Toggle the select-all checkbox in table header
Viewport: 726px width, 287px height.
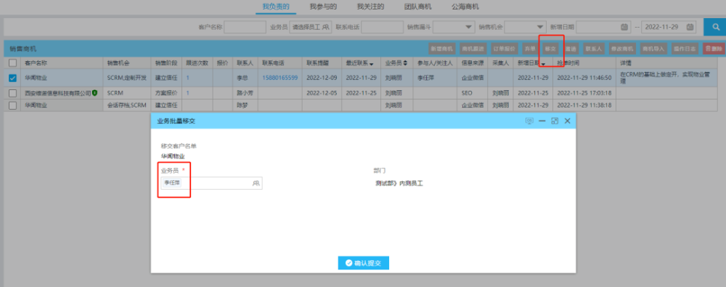pyautogui.click(x=12, y=63)
